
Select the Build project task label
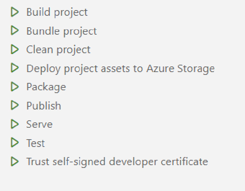click(x=57, y=12)
